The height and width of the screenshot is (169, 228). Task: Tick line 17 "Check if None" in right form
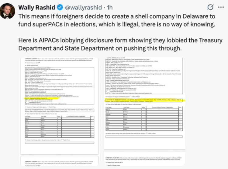131,97
